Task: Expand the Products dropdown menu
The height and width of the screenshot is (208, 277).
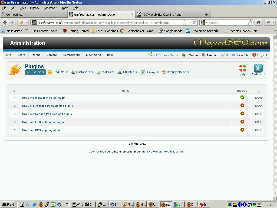Action: point(58,72)
